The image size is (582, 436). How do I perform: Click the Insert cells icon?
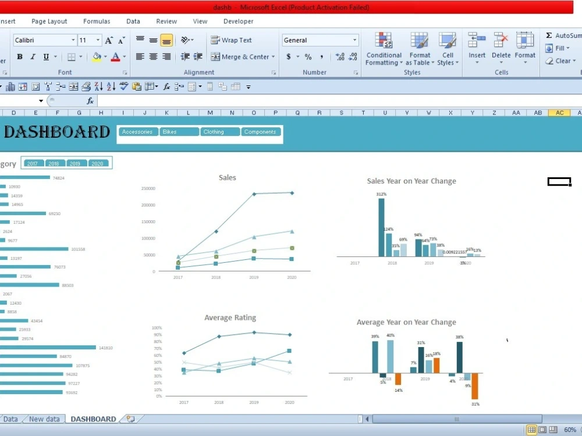pos(477,40)
